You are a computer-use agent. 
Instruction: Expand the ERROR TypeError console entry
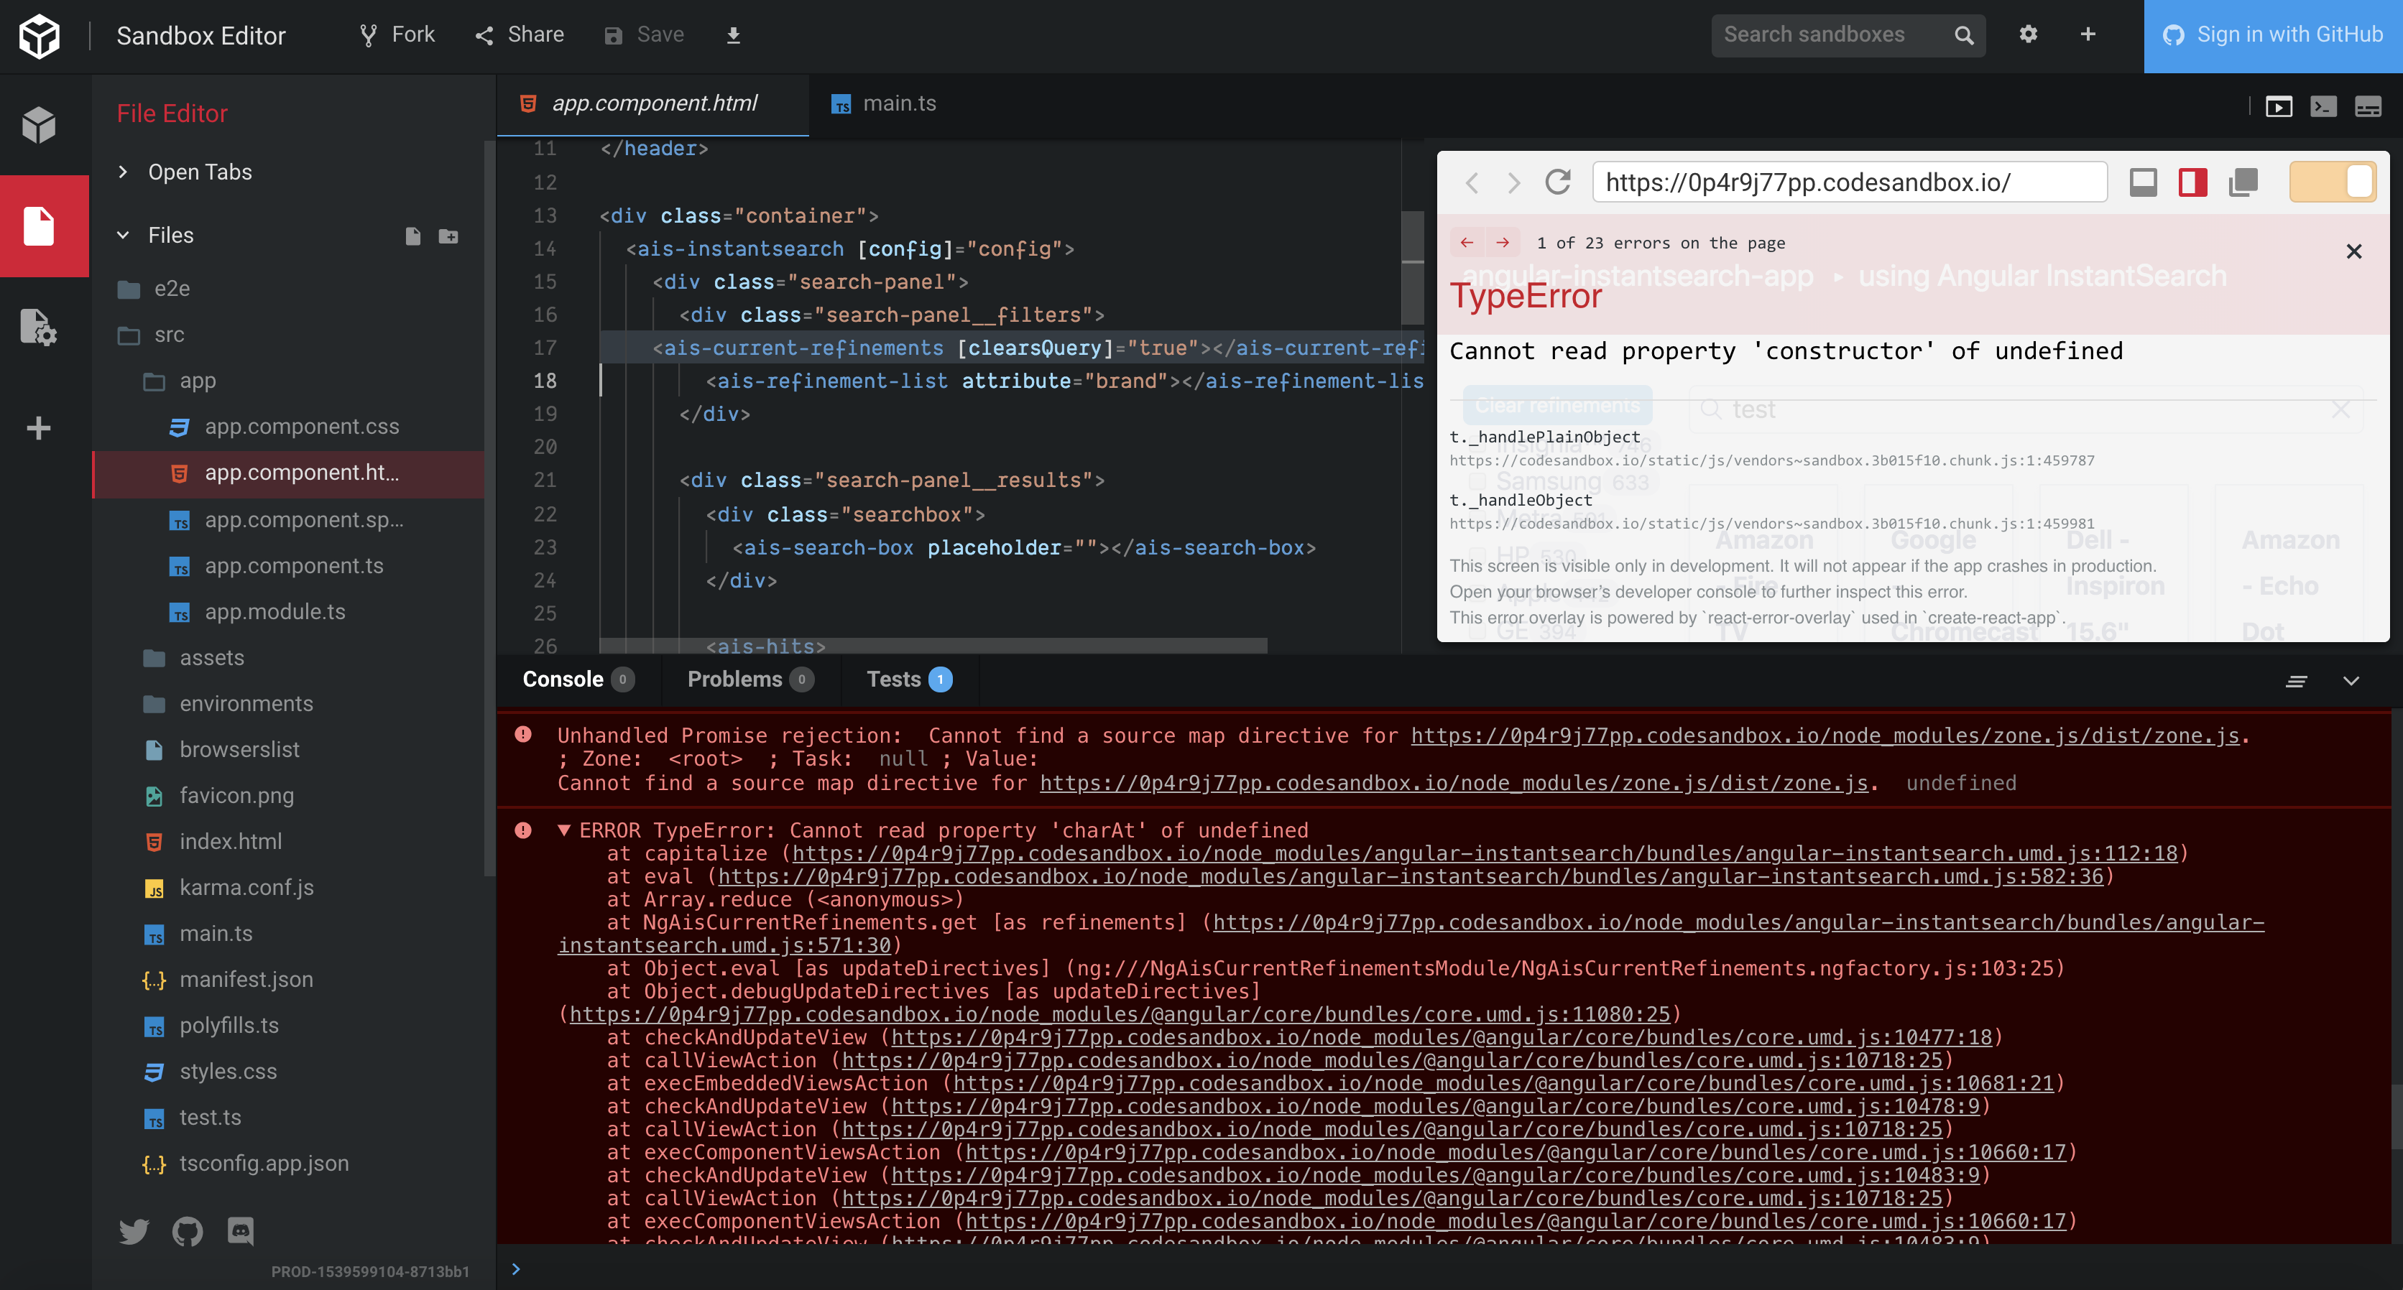564,830
